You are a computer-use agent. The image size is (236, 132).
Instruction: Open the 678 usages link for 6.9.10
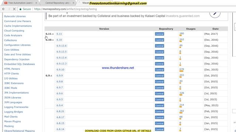pyautogui.click(x=182, y=69)
